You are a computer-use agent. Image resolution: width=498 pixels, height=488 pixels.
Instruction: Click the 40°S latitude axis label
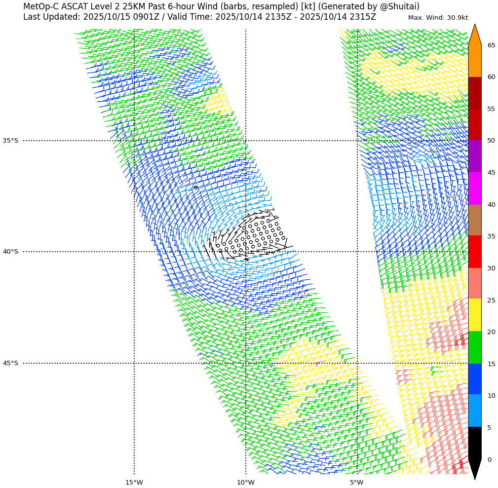pyautogui.click(x=10, y=252)
